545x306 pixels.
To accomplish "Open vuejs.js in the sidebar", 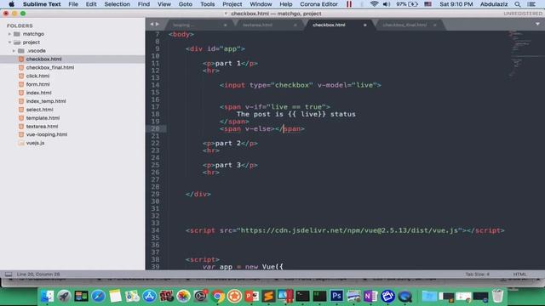I will 35,143.
